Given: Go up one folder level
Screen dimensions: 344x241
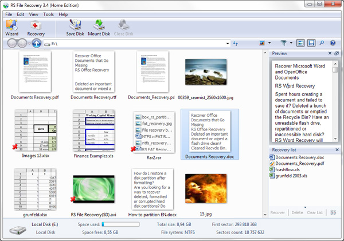Looking at the screenshot, I should coord(37,44).
